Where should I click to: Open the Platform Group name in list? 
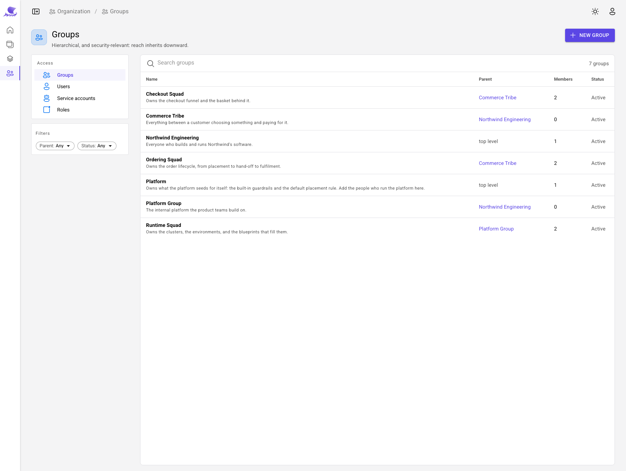[x=163, y=203]
